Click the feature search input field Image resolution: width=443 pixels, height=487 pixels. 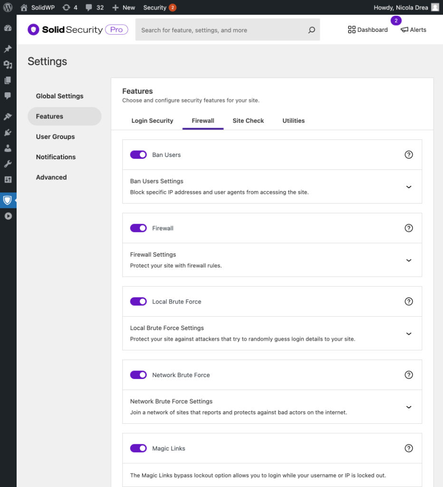[x=221, y=30]
